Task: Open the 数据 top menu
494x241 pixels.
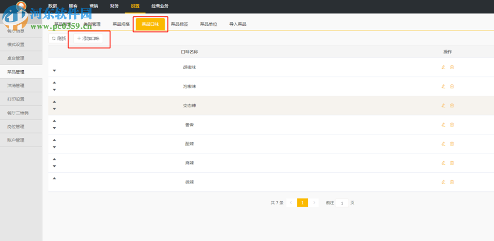Action: tap(53, 6)
